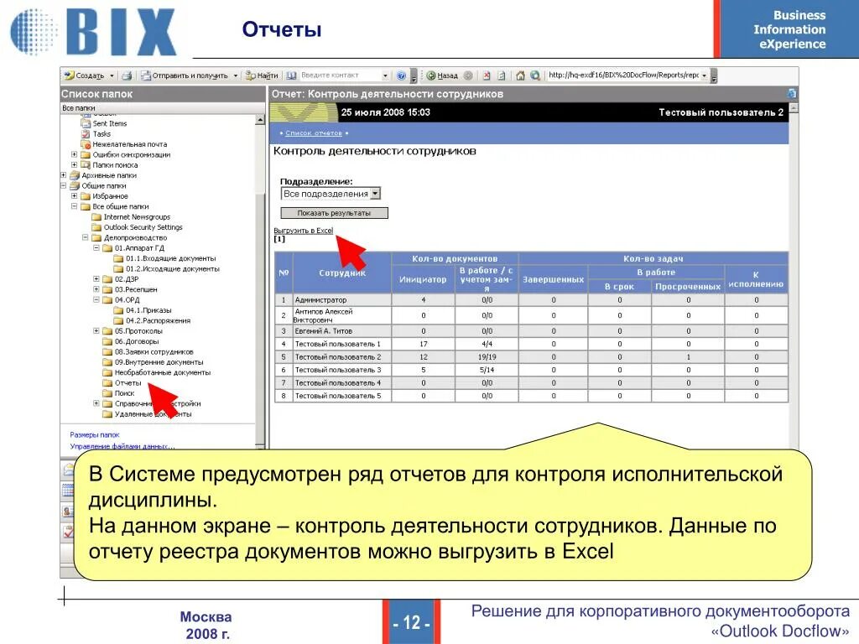Viewport: 859px width, 644px height.
Task: Click the Управление файлами данных link
Action: click(122, 446)
